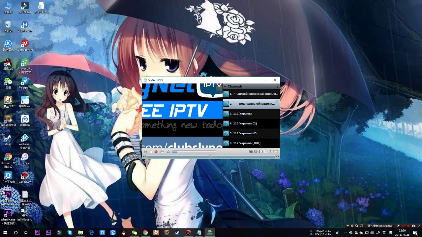Select channel 2 Последнее обновление

[x=251, y=104]
